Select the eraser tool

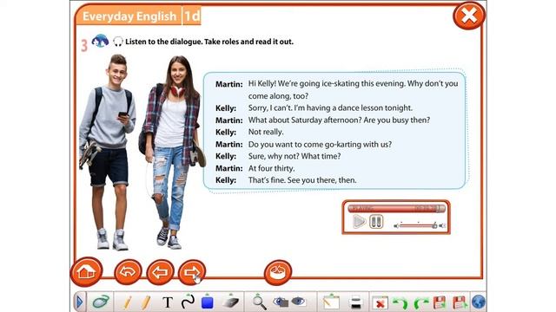[x=230, y=302]
